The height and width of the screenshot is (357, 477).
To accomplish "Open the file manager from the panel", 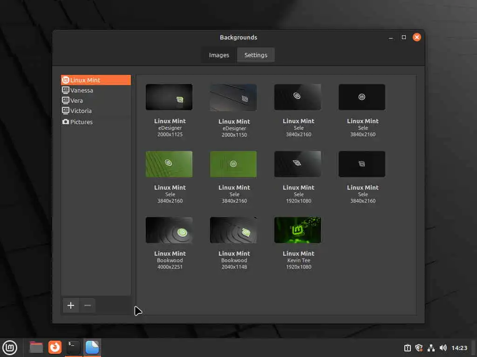I will [36, 348].
